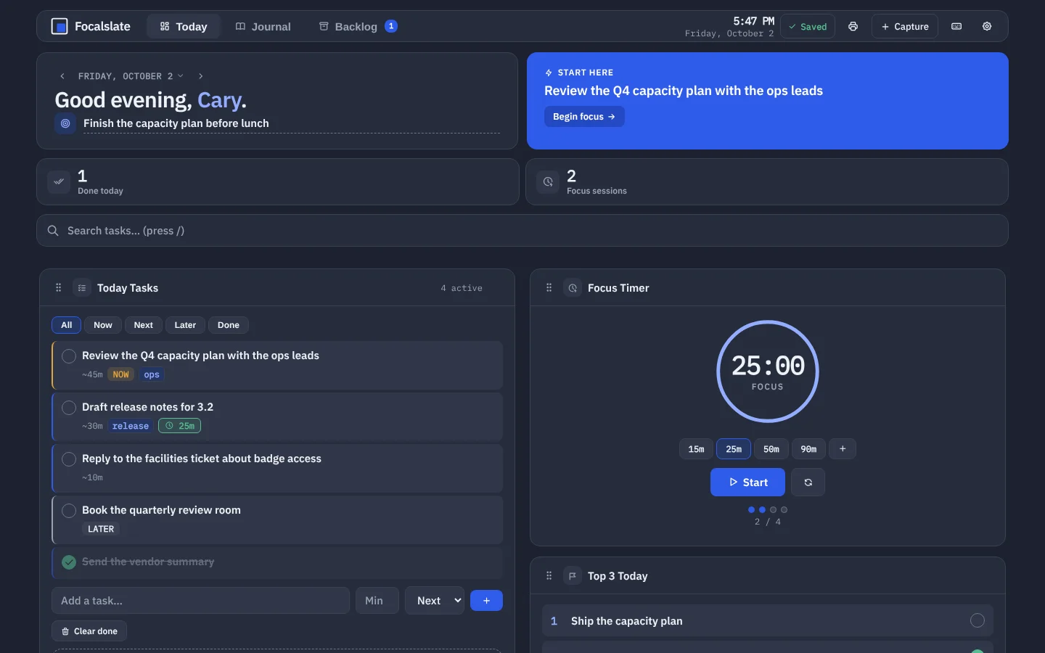This screenshot has height=653, width=1045.
Task: Click the Capture button
Action: (905, 27)
